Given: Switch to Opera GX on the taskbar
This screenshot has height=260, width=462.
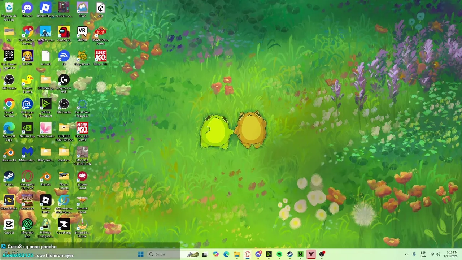Looking at the screenshot, I should (248, 254).
